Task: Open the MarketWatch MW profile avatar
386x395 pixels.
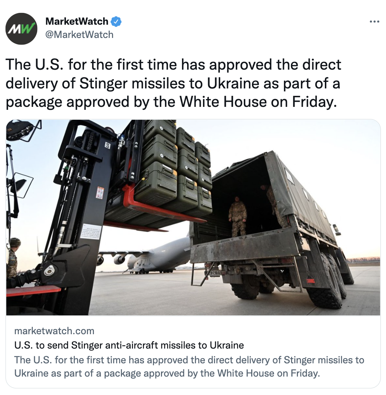Action: pos(21,29)
